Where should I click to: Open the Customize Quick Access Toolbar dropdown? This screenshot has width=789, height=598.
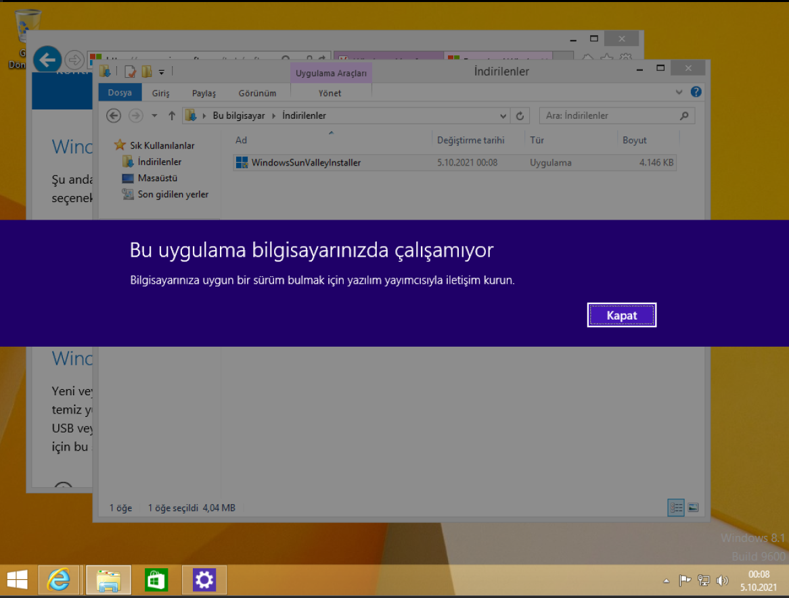pyautogui.click(x=162, y=72)
